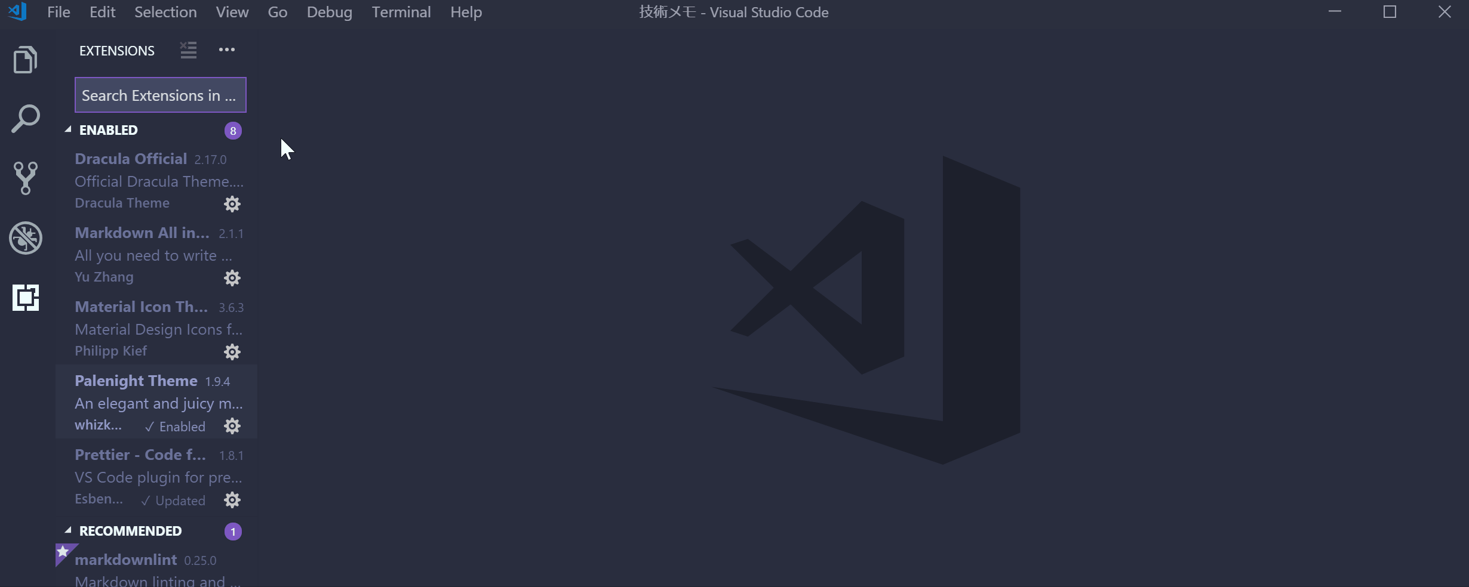Open the Help menu

[466, 12]
